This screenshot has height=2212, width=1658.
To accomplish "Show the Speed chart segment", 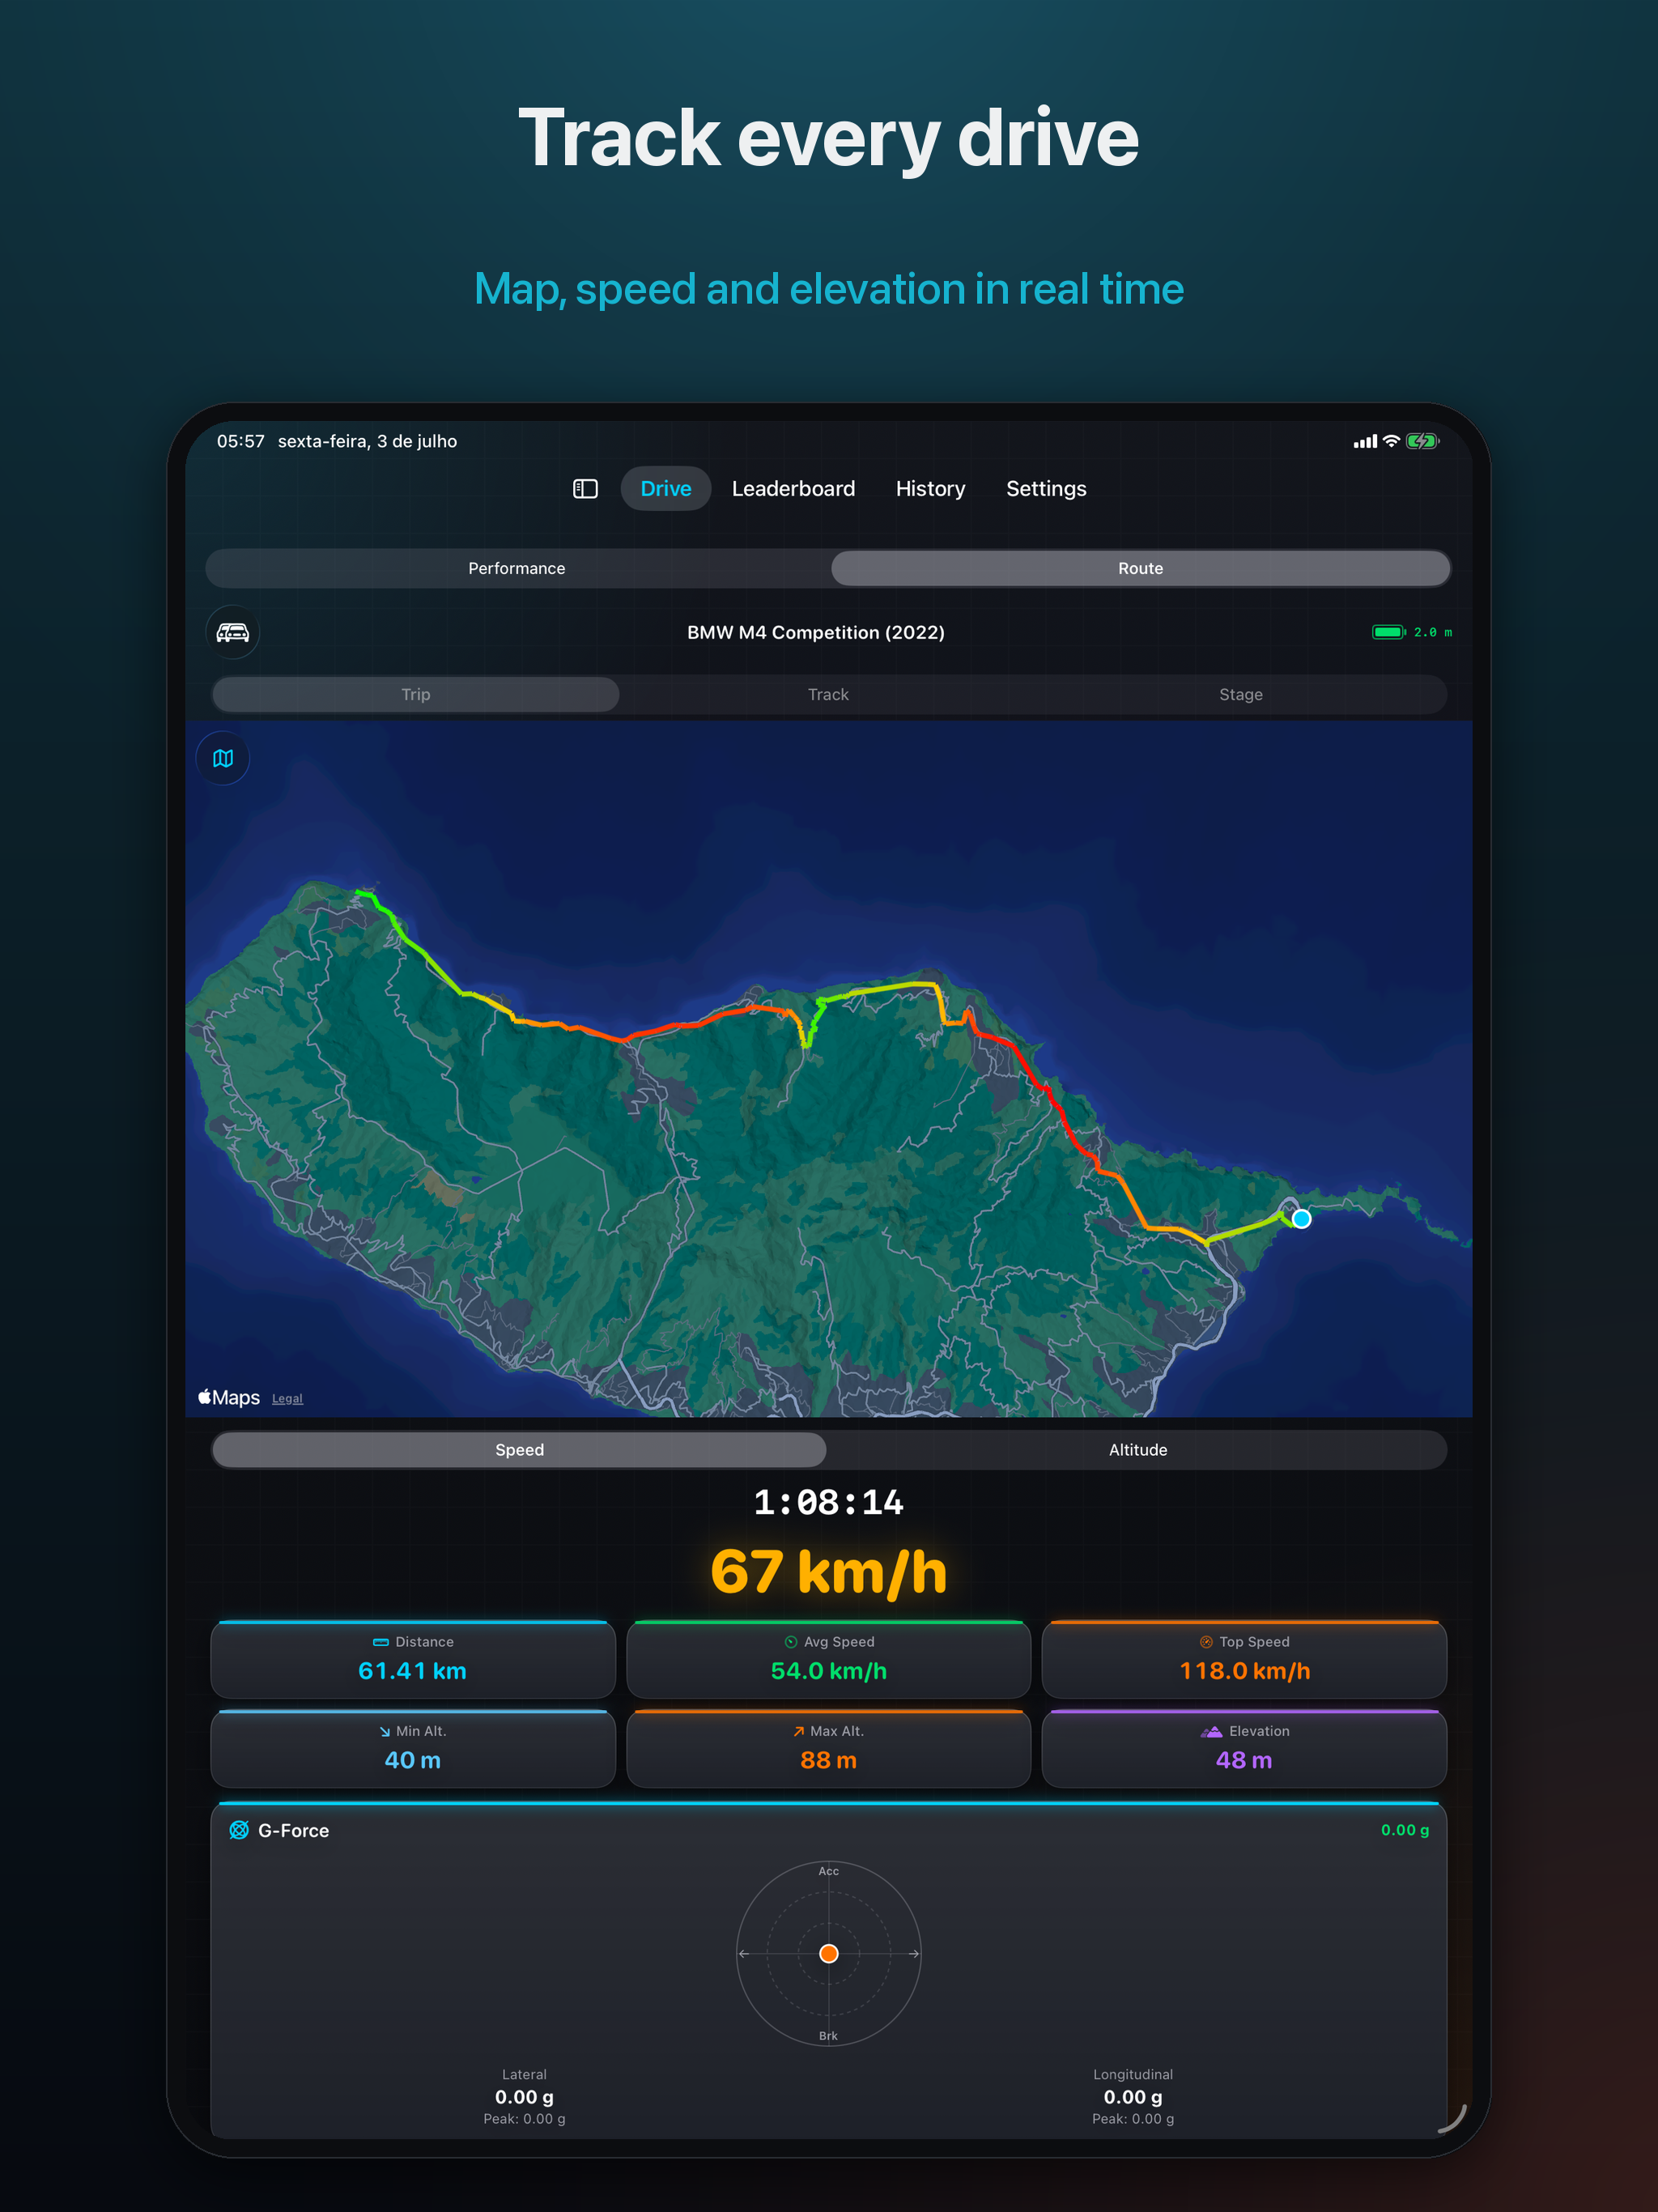I will pyautogui.click(x=519, y=1449).
